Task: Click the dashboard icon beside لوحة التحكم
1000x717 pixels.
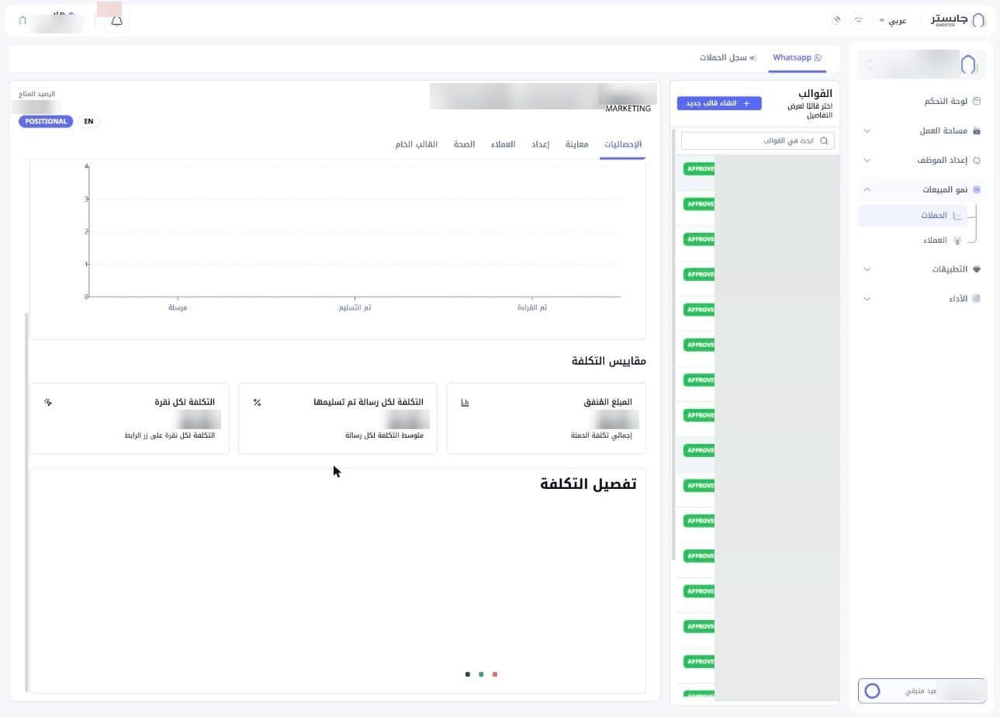Action: [977, 101]
